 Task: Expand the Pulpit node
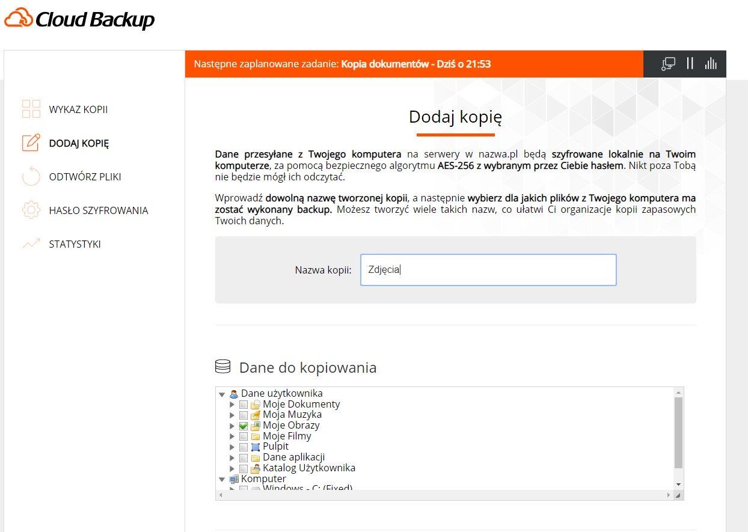point(233,447)
